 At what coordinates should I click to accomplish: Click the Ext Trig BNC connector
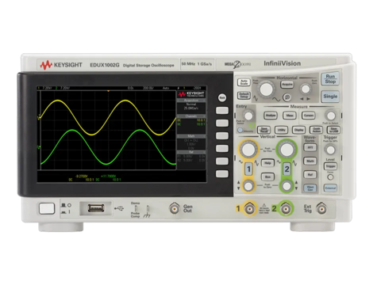point(321,209)
